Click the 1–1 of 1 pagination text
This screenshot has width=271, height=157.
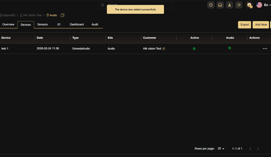click(237, 149)
